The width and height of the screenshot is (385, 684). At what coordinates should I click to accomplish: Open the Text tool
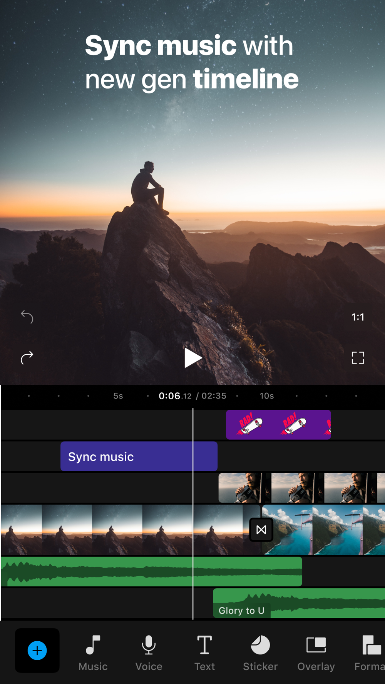click(204, 653)
